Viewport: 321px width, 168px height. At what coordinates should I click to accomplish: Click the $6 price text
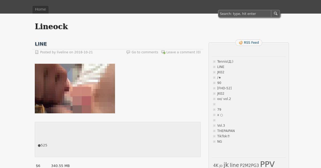click(x=38, y=166)
